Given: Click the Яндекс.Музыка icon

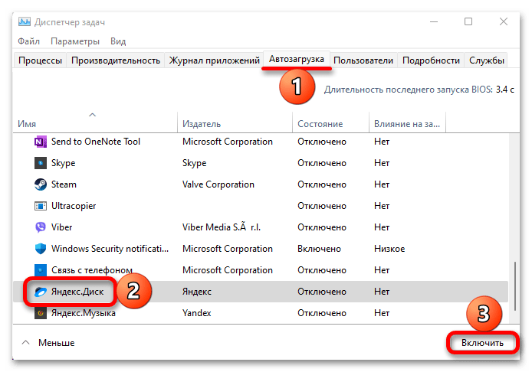Looking at the screenshot, I should click(x=41, y=313).
